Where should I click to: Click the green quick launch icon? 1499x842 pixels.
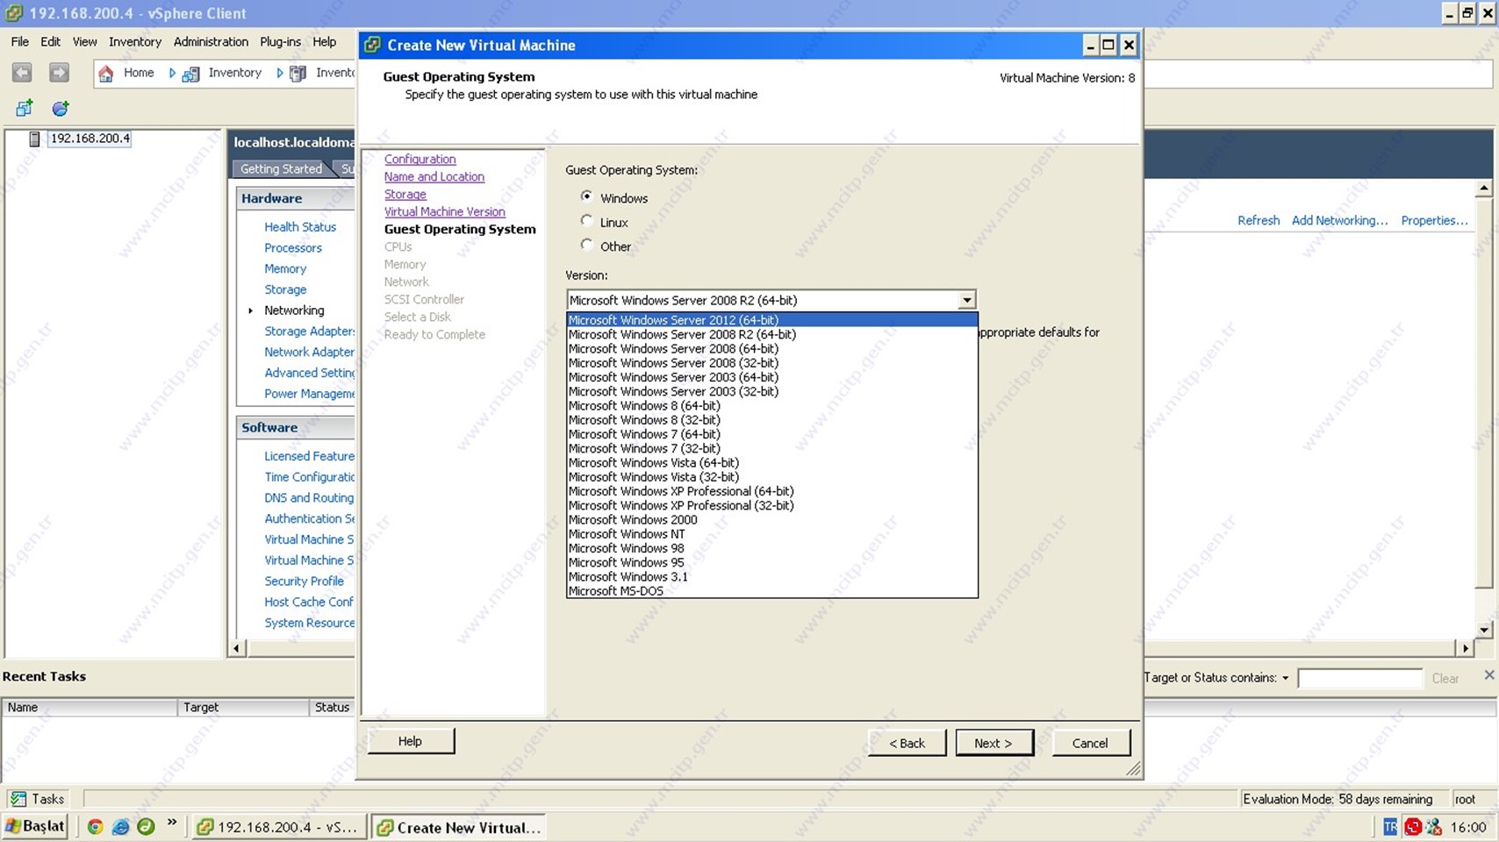coord(146,826)
